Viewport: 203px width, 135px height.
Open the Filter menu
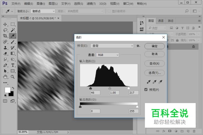[91, 4]
